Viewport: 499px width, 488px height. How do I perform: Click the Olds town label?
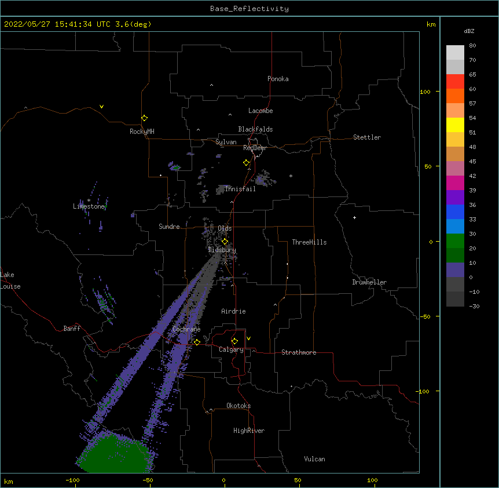[225, 228]
